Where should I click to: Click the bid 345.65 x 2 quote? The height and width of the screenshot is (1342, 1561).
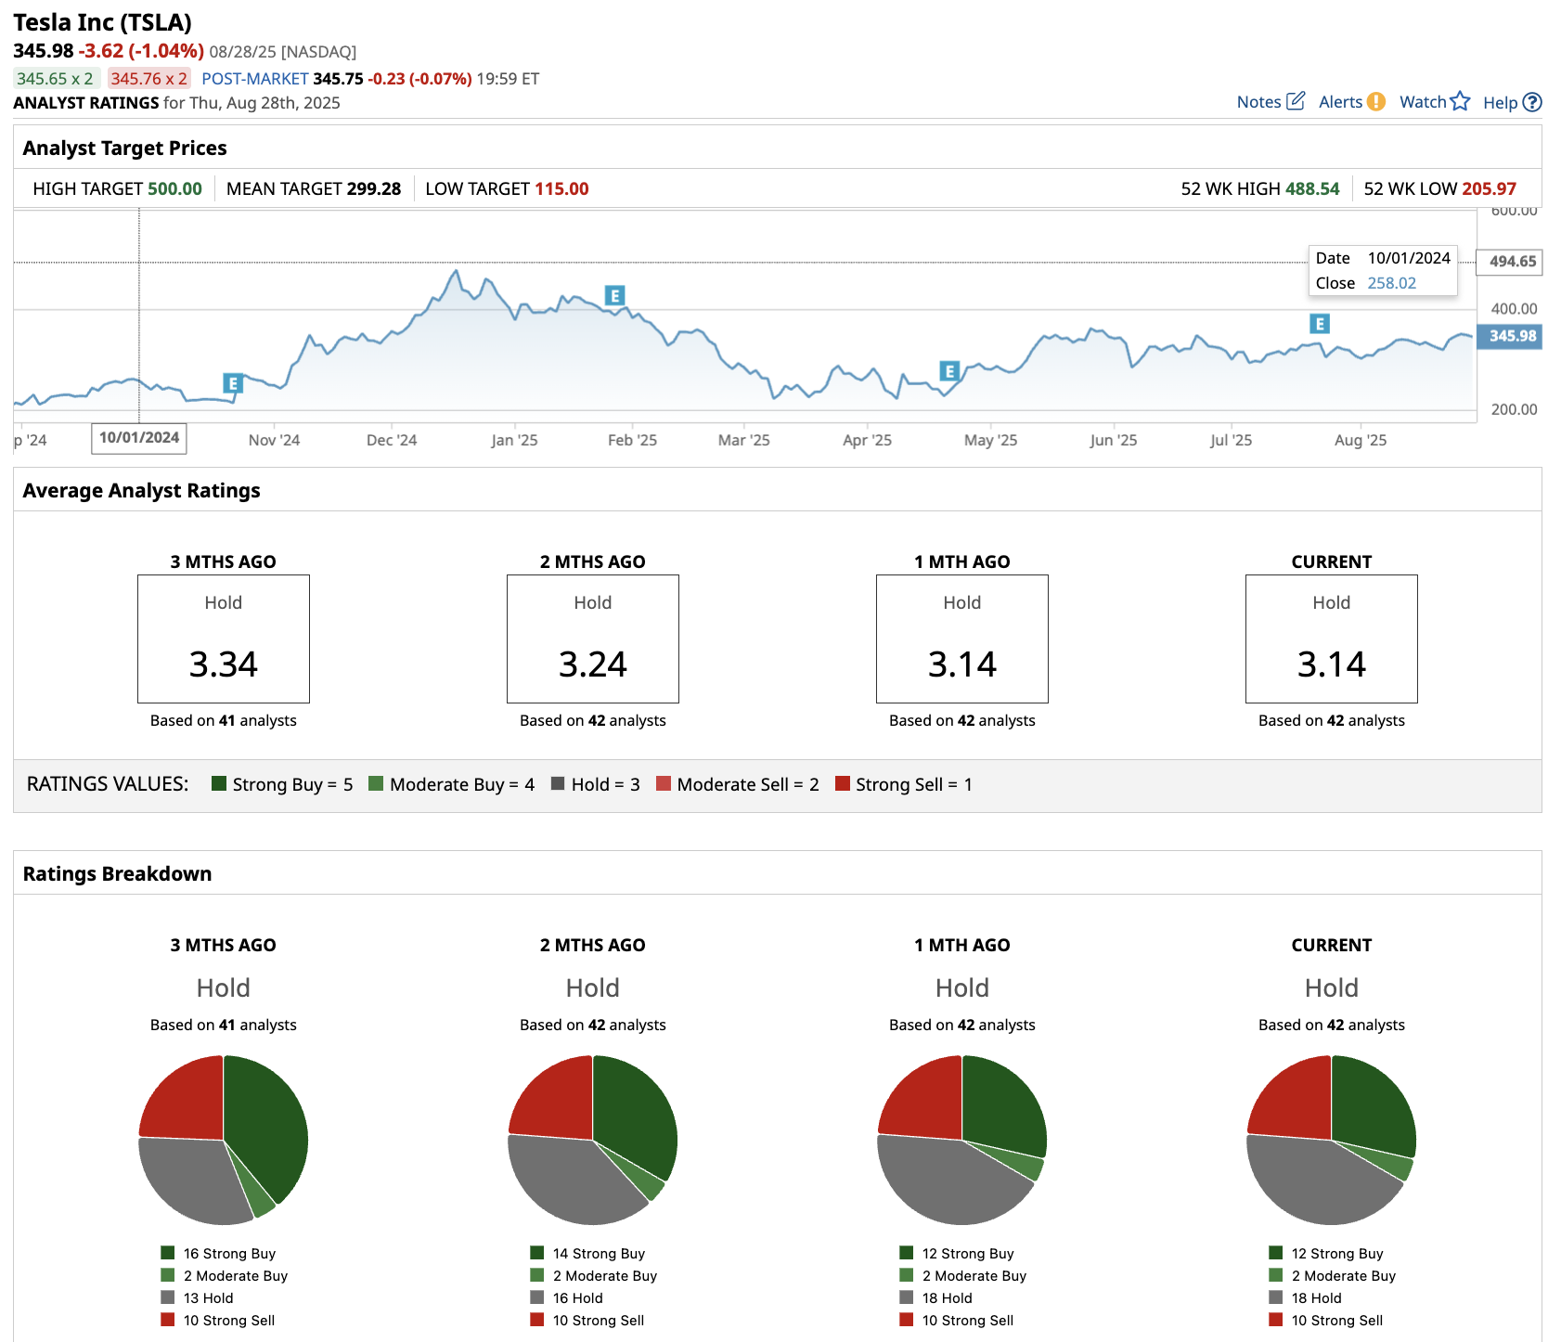(56, 79)
